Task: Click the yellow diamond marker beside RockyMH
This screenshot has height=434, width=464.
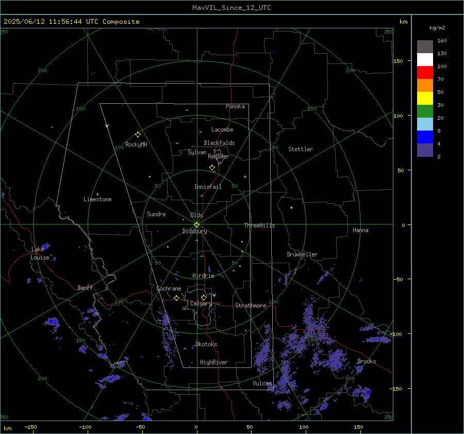Action: (138, 135)
